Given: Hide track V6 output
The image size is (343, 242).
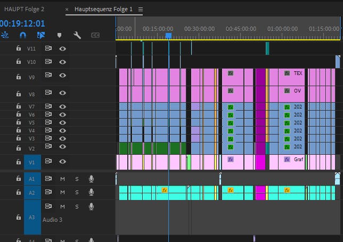Looking at the screenshot, I should 62,115.
